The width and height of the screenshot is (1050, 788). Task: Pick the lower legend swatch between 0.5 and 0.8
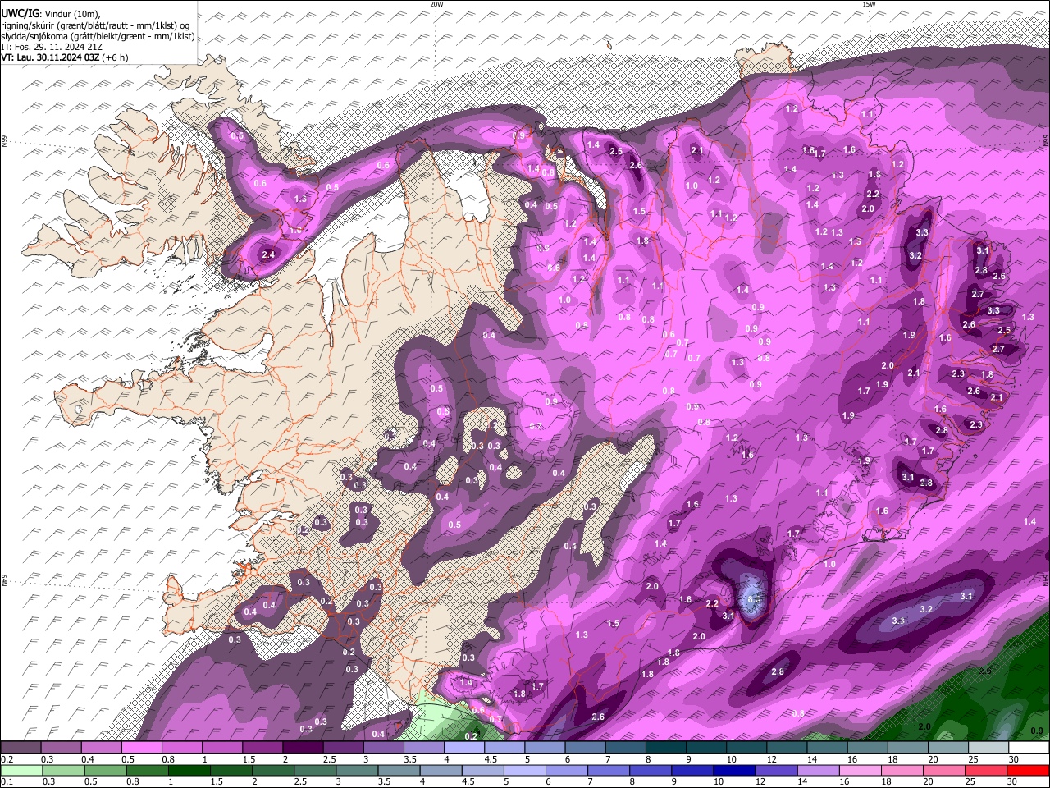[105, 771]
